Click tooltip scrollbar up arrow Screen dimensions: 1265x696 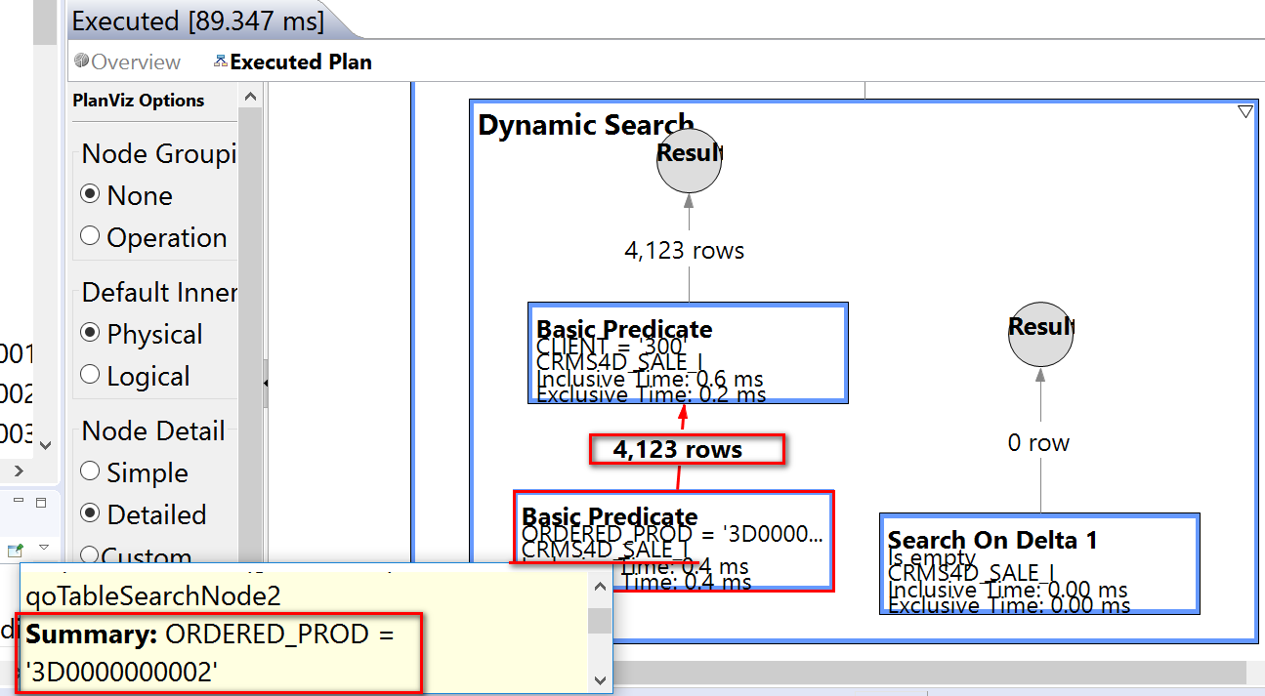pyautogui.click(x=600, y=585)
